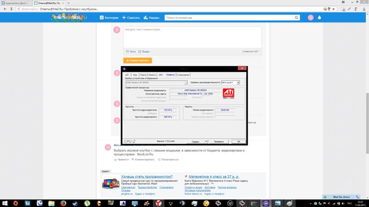Click the OK button in CPU-Z
The width and height of the screenshot is (369, 207).
point(238,142)
